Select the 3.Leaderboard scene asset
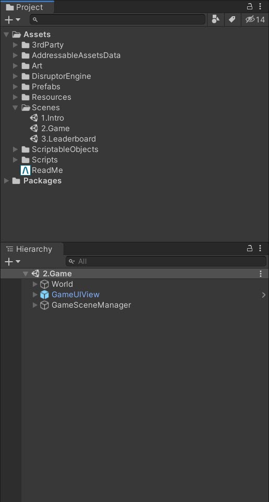 (63, 139)
